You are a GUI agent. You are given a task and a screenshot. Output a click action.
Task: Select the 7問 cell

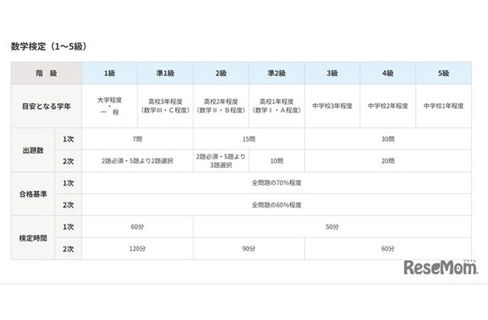click(138, 138)
